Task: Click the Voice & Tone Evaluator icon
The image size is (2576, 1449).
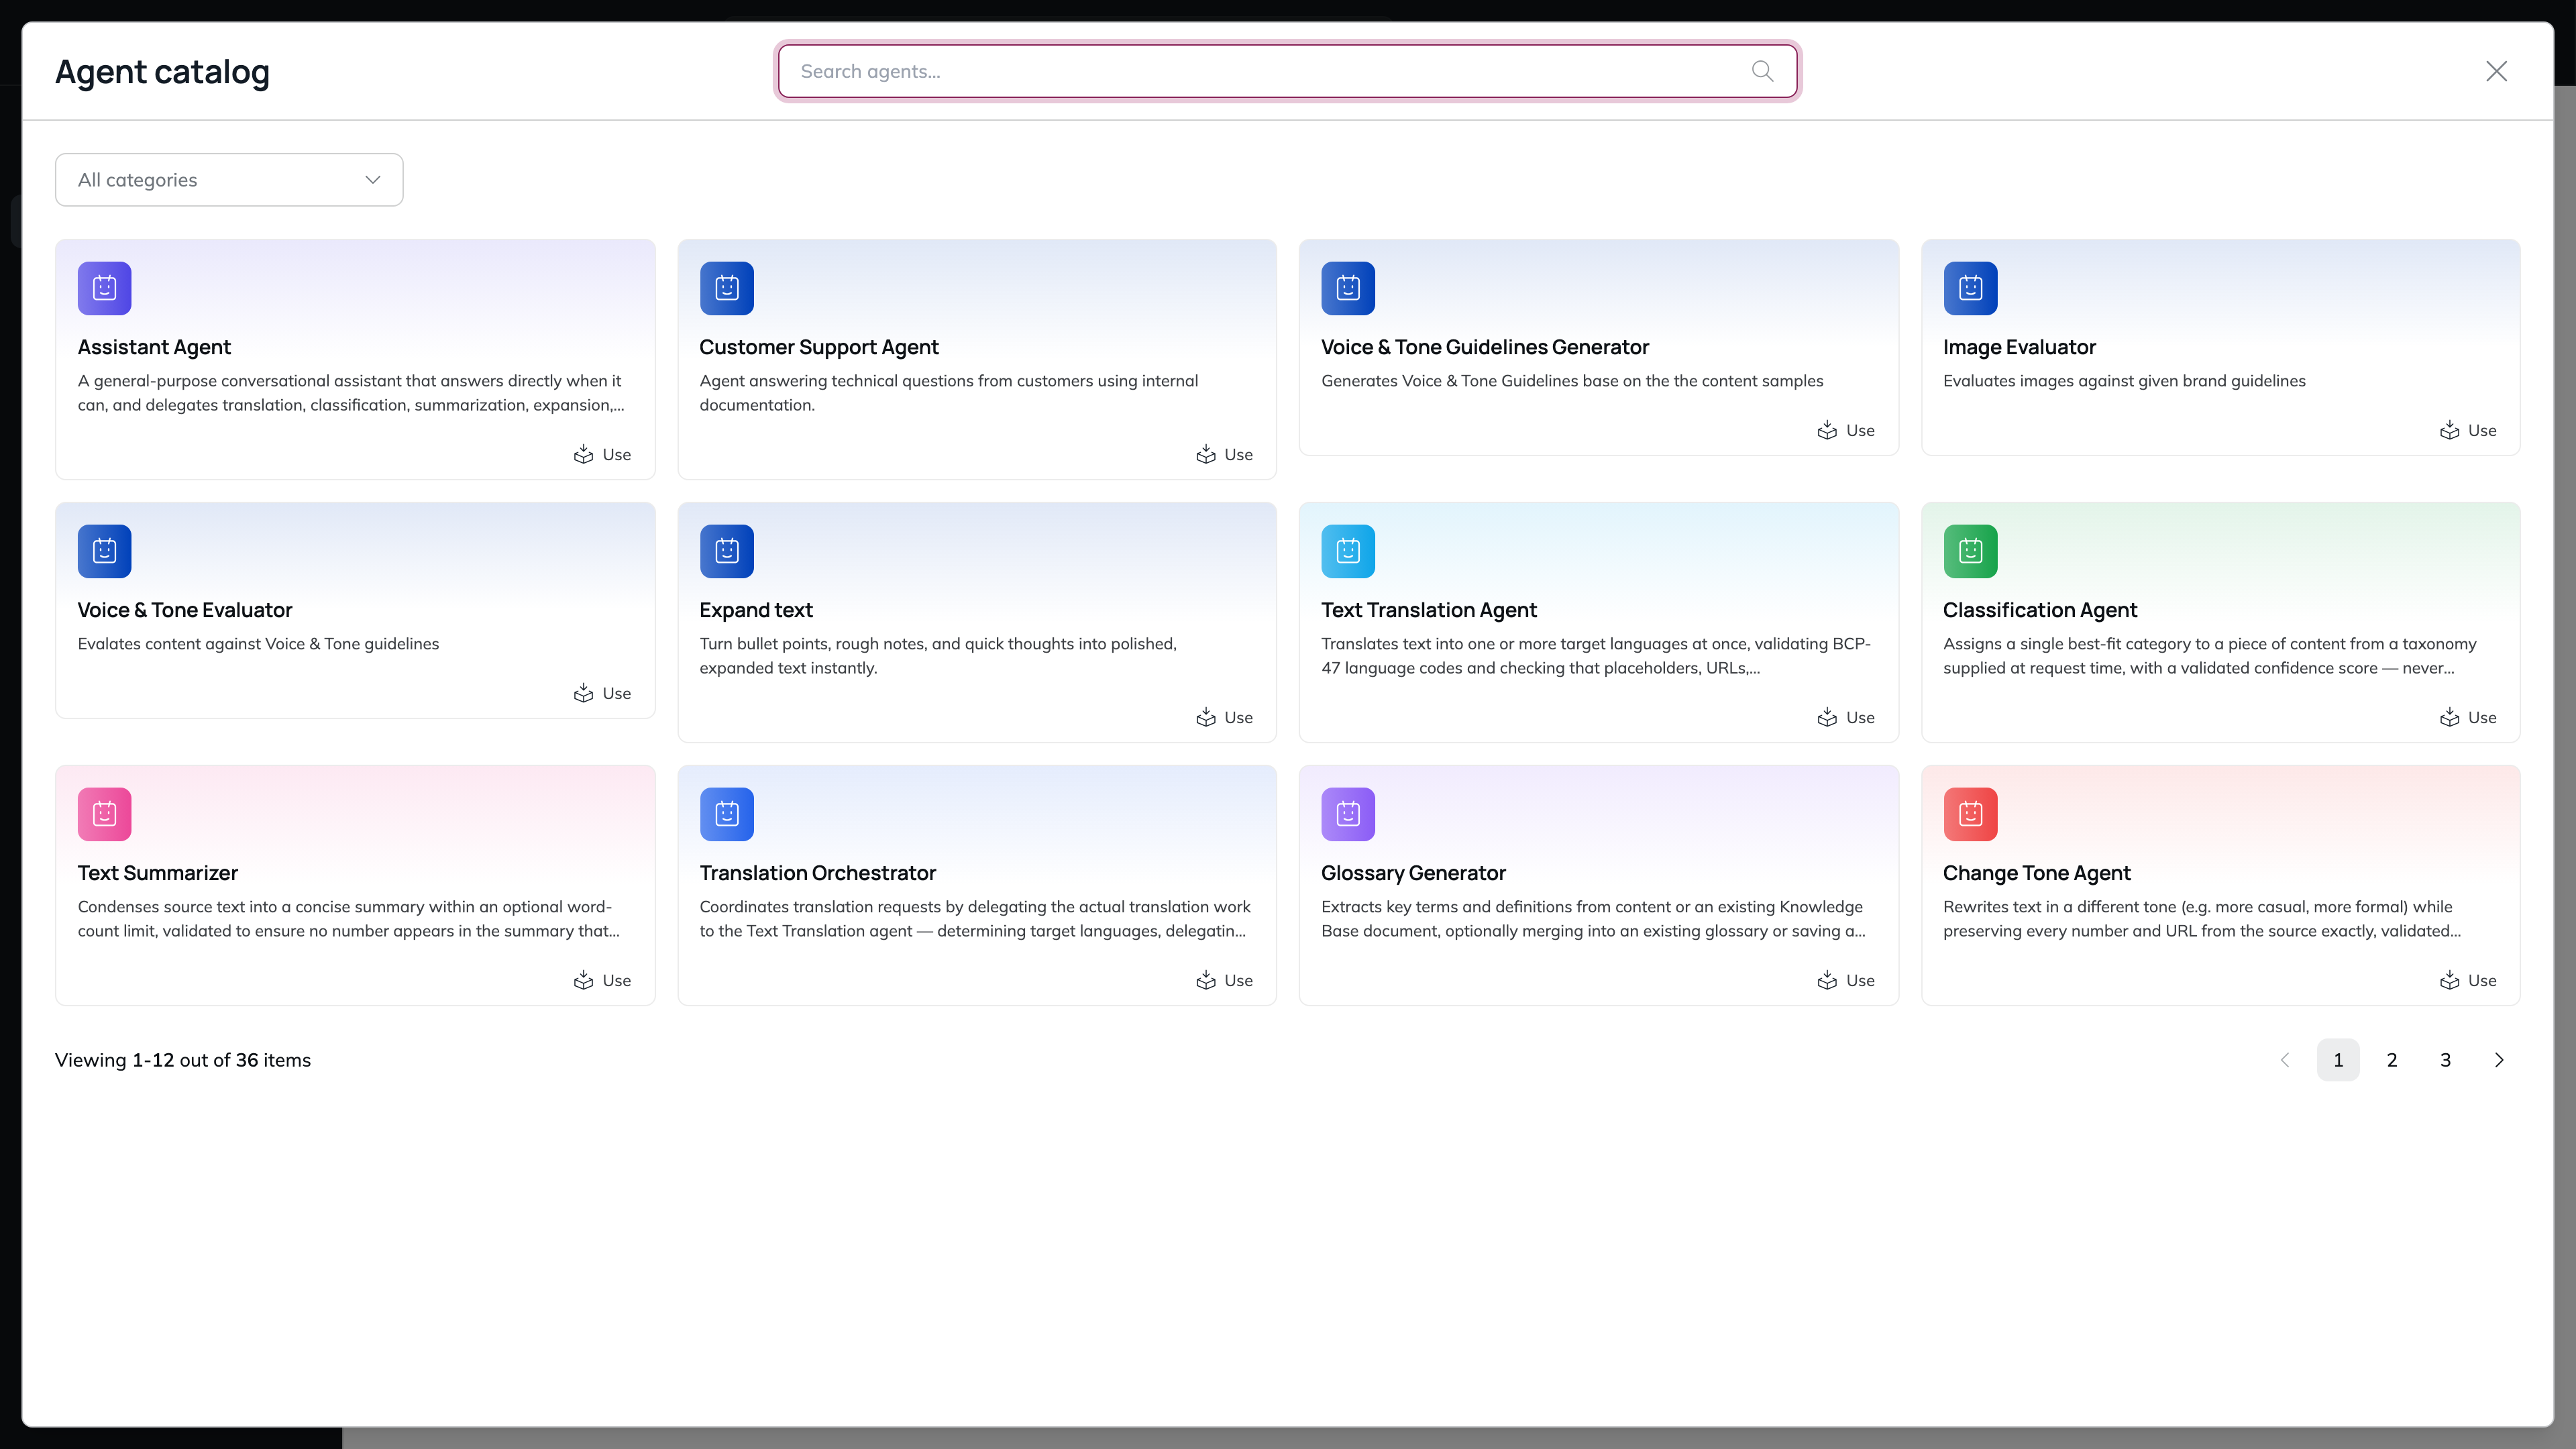Action: [105, 551]
